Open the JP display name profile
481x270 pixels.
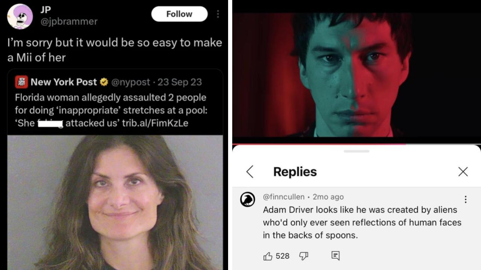[45, 9]
